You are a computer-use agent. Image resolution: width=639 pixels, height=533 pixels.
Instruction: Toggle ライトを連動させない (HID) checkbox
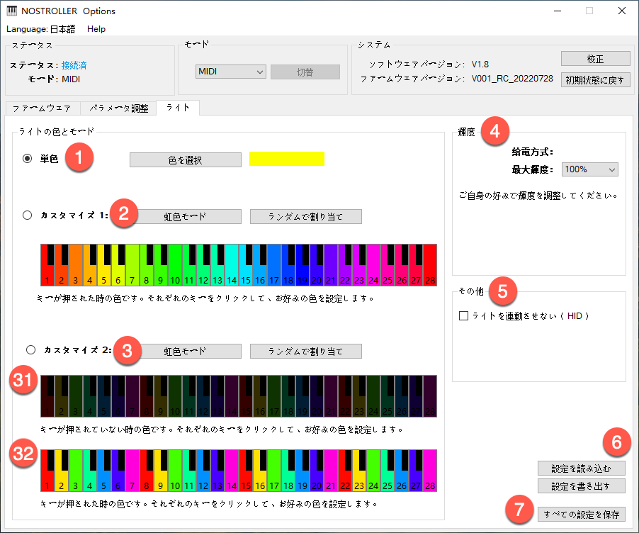tap(463, 315)
